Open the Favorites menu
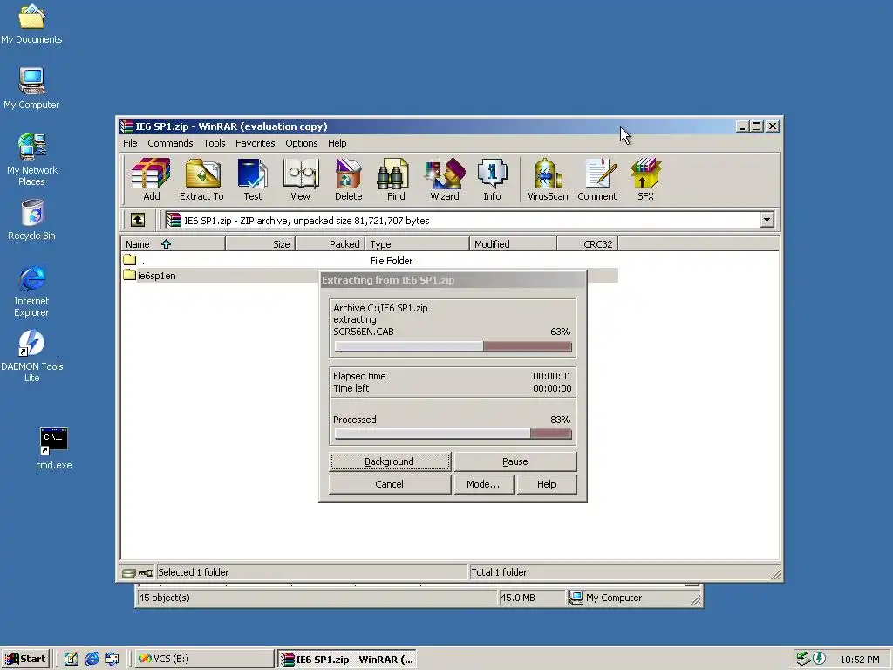This screenshot has height=670, width=893. 256,143
